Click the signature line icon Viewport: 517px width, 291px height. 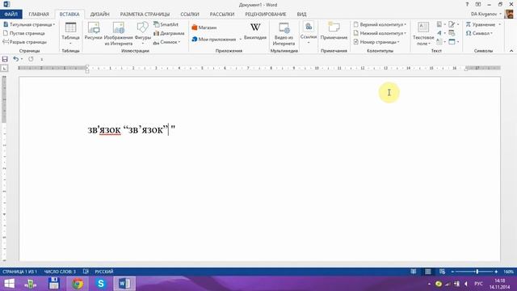[453, 24]
